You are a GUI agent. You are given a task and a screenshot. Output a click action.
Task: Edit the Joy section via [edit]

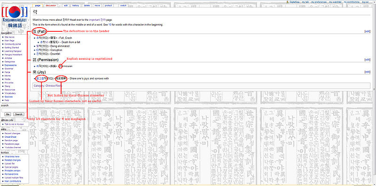click(367, 72)
